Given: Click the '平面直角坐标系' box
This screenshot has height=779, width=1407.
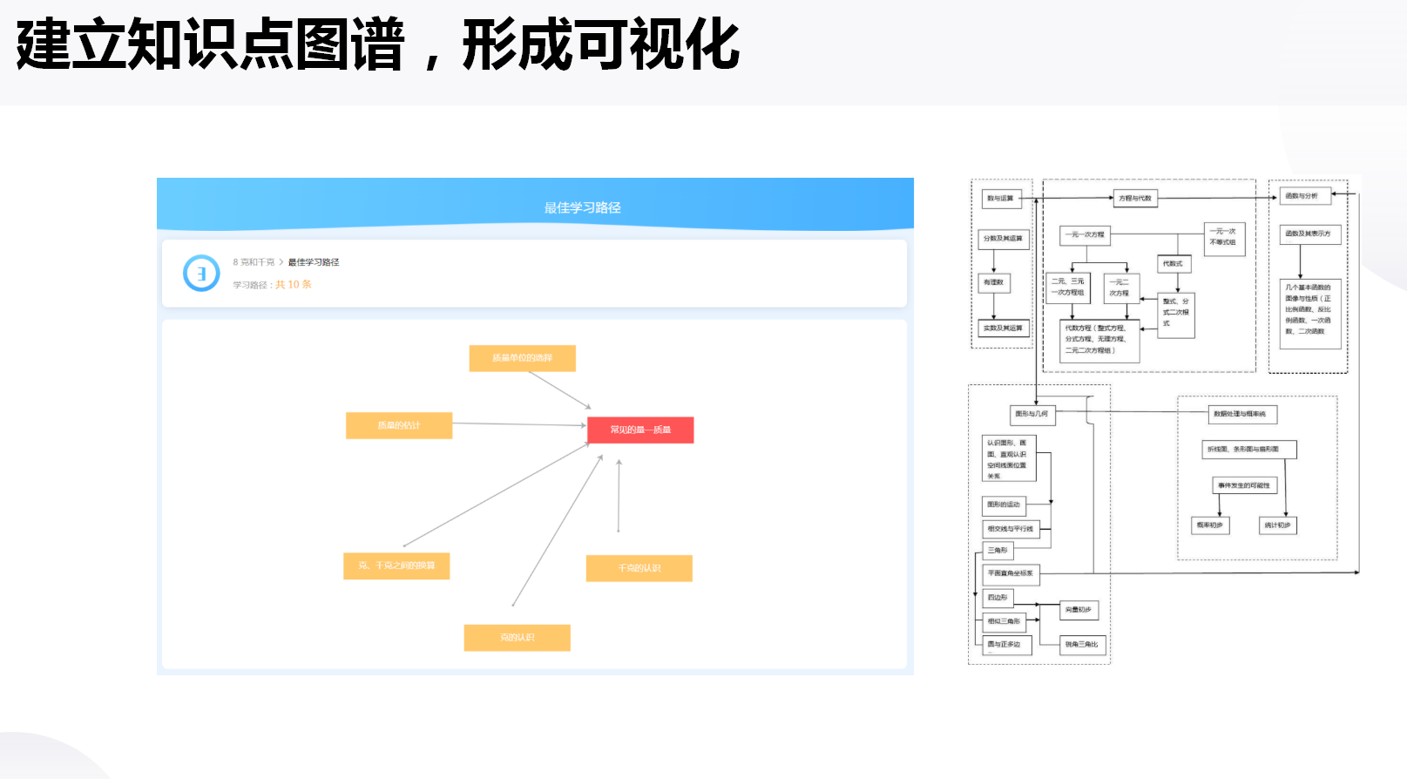Looking at the screenshot, I should pyautogui.click(x=1011, y=574).
